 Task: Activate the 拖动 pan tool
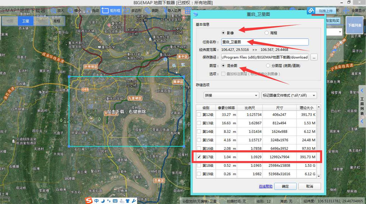click(x=92, y=10)
